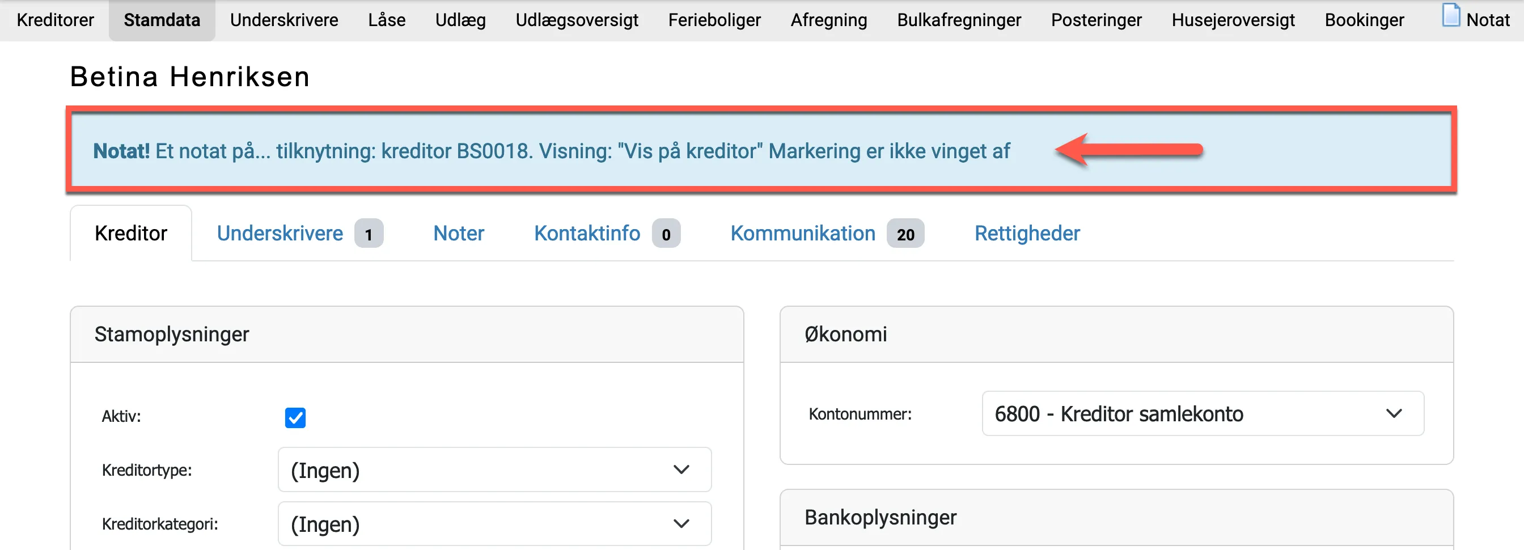
Task: Open Husejeroversigt
Action: [x=1234, y=19]
